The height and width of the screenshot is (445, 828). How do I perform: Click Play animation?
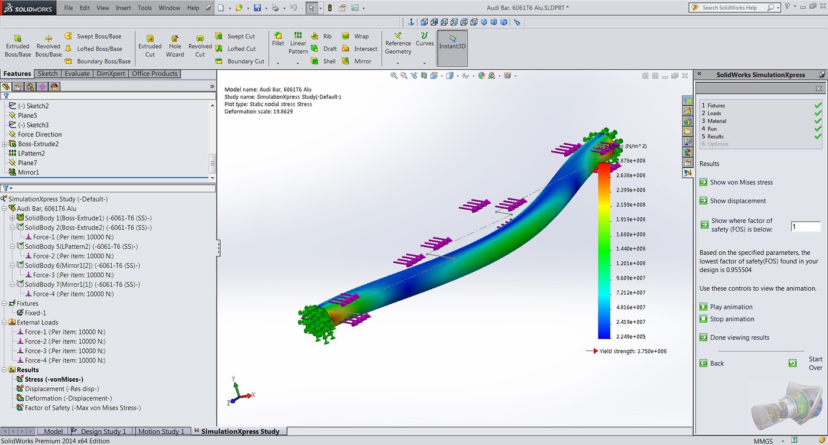(x=726, y=307)
